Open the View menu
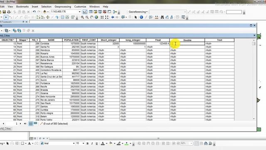 pos(10,7)
